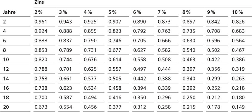Click cell value 0.826

pos(238,21)
